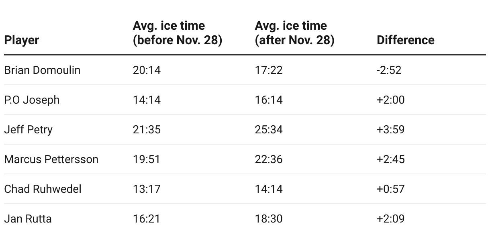Click the 25:34 ice time cell
490x237 pixels.
click(269, 129)
